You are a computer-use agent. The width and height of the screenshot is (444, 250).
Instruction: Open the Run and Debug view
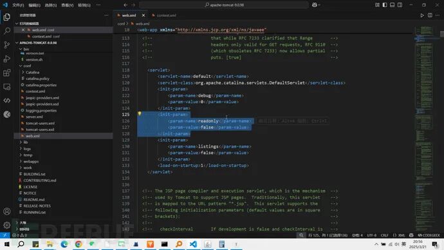pos(7,59)
